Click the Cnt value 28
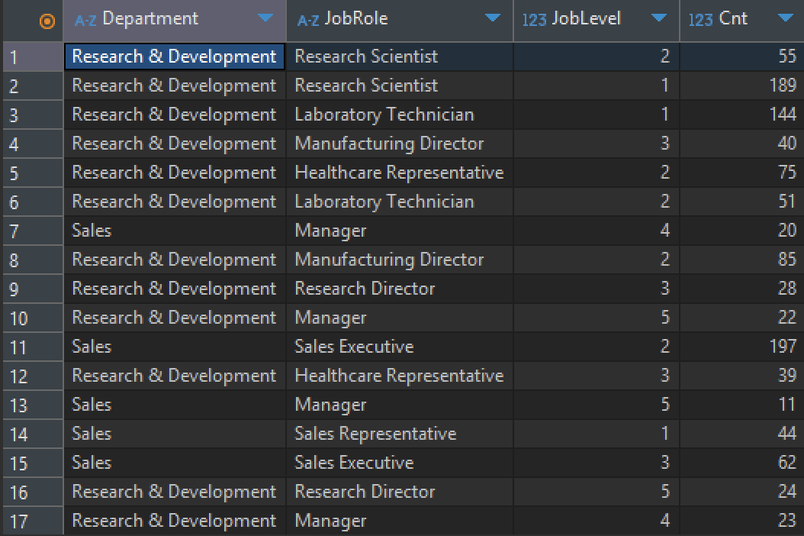 787,289
